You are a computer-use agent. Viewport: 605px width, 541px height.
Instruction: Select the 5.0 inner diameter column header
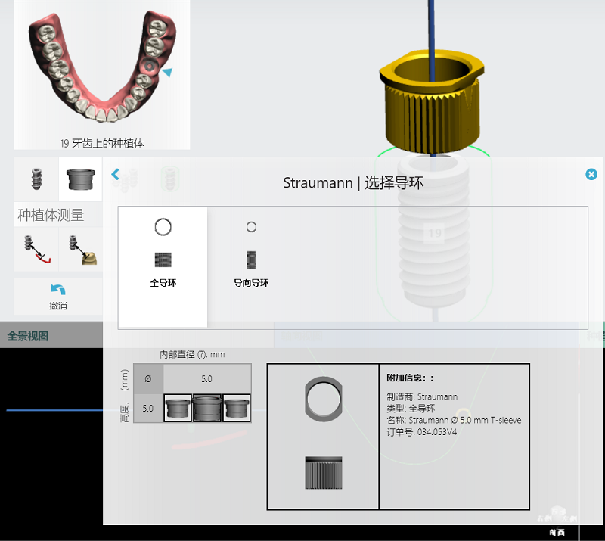point(206,379)
